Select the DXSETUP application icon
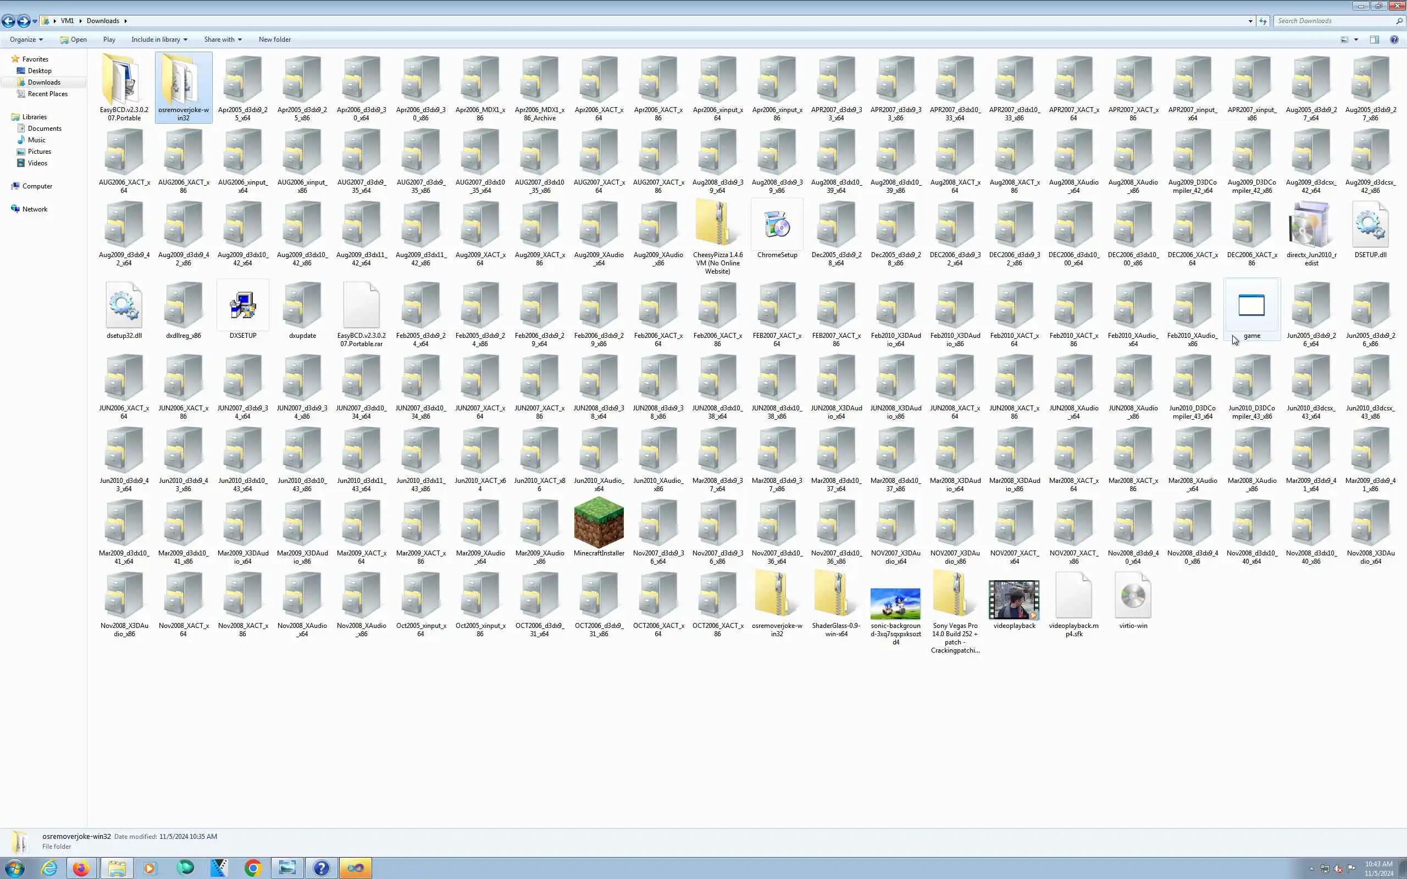The height and width of the screenshot is (879, 1407). point(242,306)
